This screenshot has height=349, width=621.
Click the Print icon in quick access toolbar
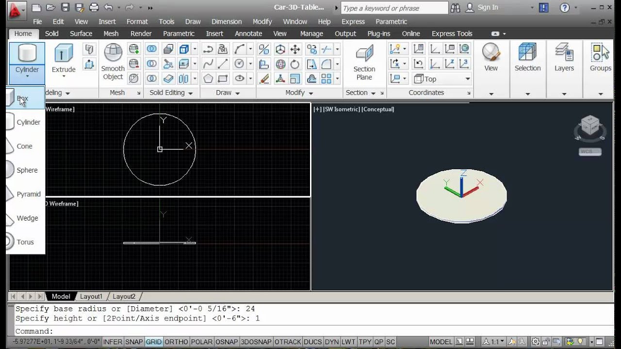(x=94, y=7)
